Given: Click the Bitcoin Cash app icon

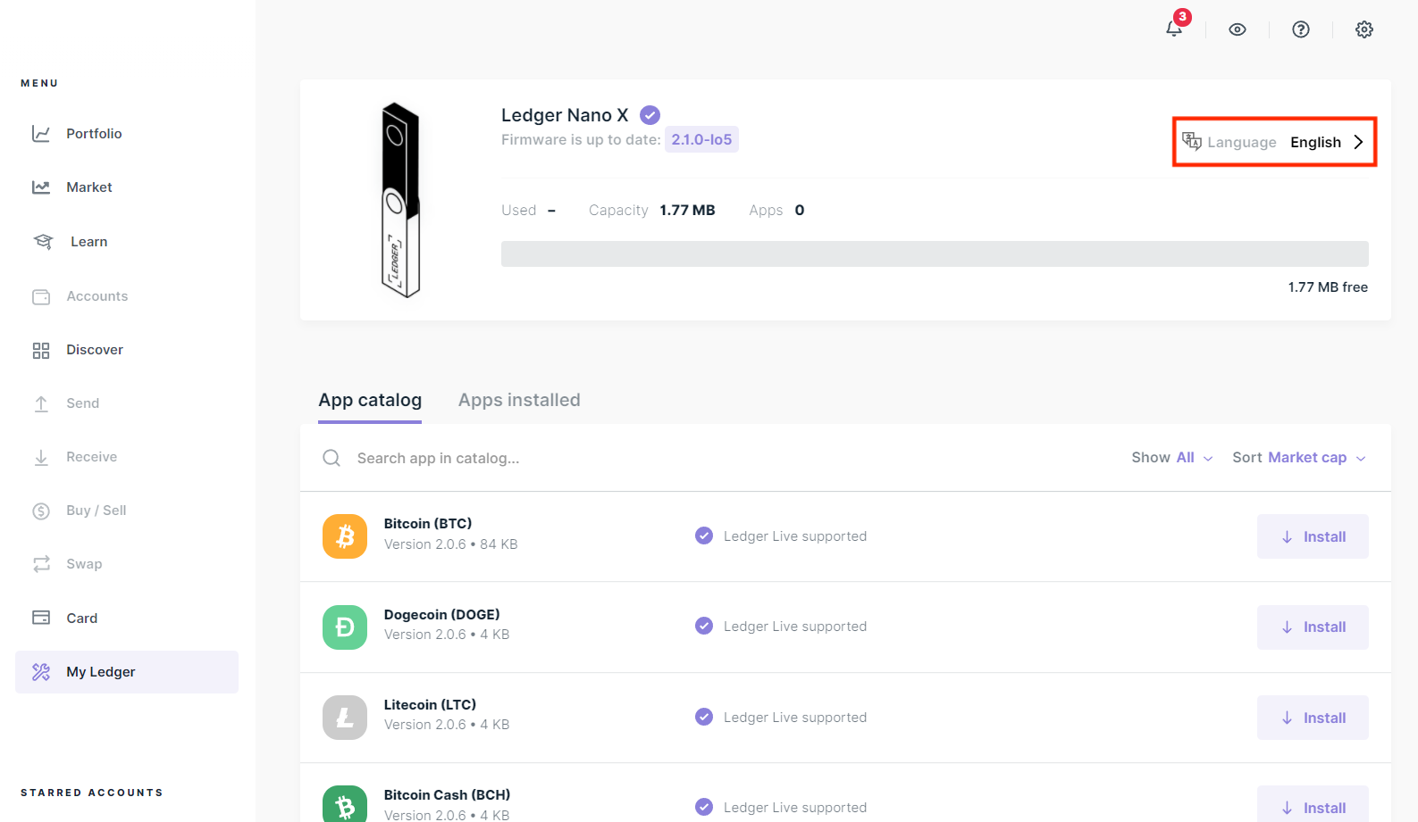Looking at the screenshot, I should [x=345, y=805].
